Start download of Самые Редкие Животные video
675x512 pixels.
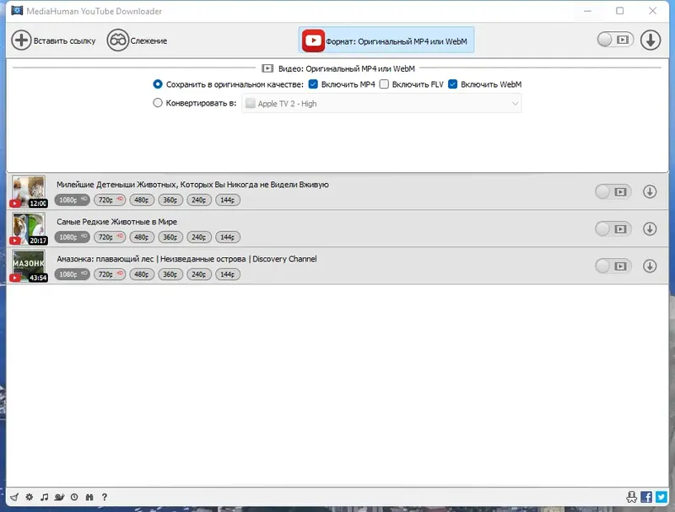point(650,229)
